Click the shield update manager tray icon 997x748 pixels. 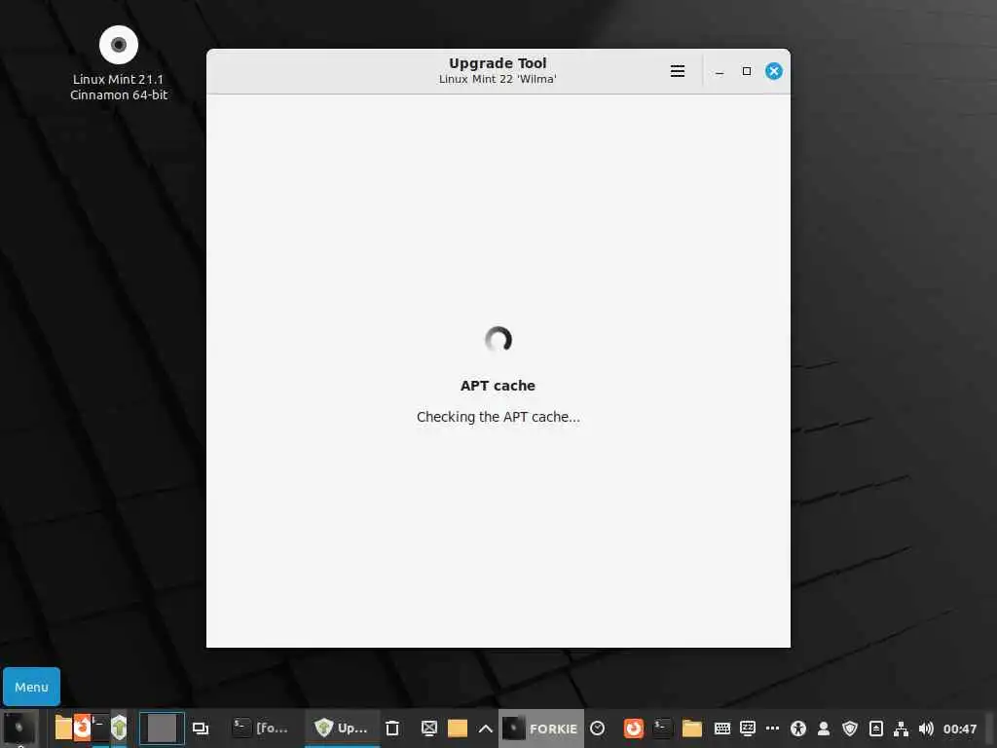pyautogui.click(x=850, y=729)
